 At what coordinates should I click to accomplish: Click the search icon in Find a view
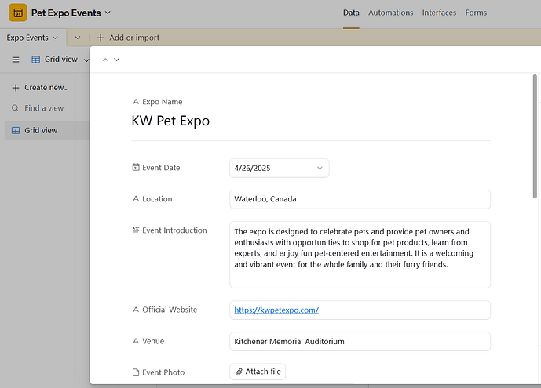(16, 108)
